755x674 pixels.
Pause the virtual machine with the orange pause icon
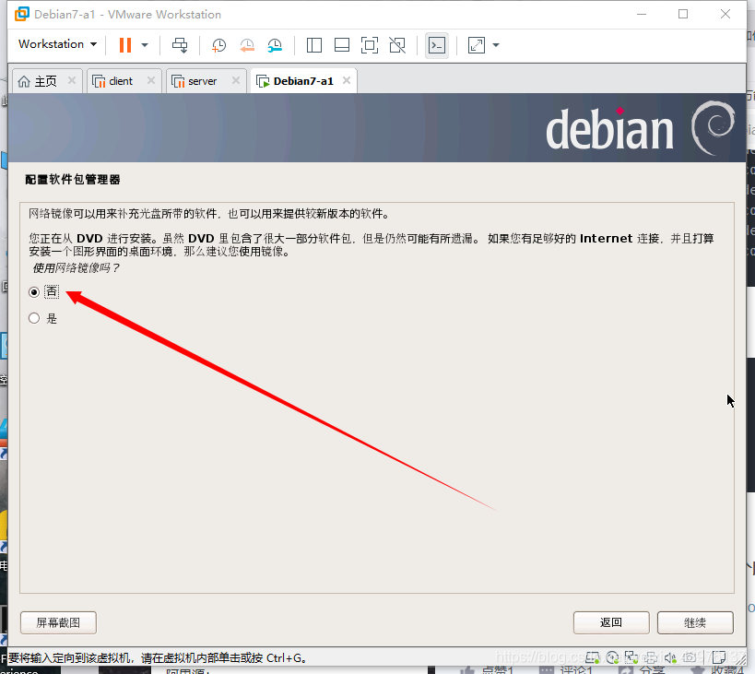125,45
